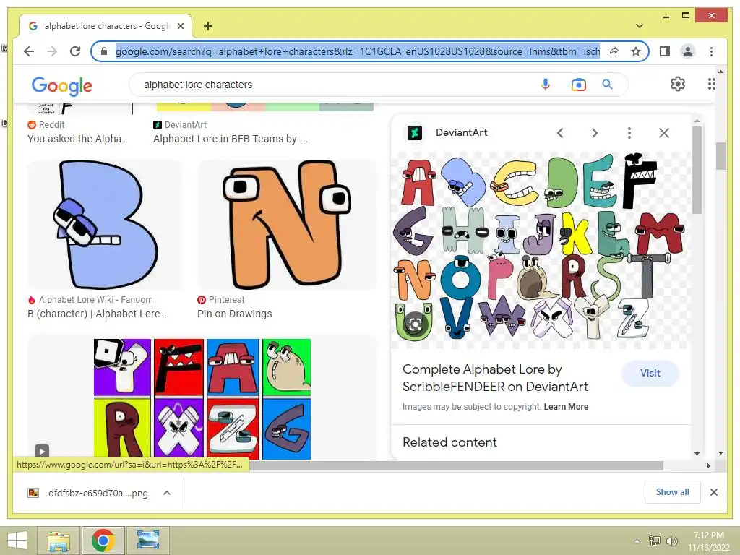Image resolution: width=740 pixels, height=555 pixels.
Task: Click preview panel scroll down arrow
Action: [x=697, y=454]
